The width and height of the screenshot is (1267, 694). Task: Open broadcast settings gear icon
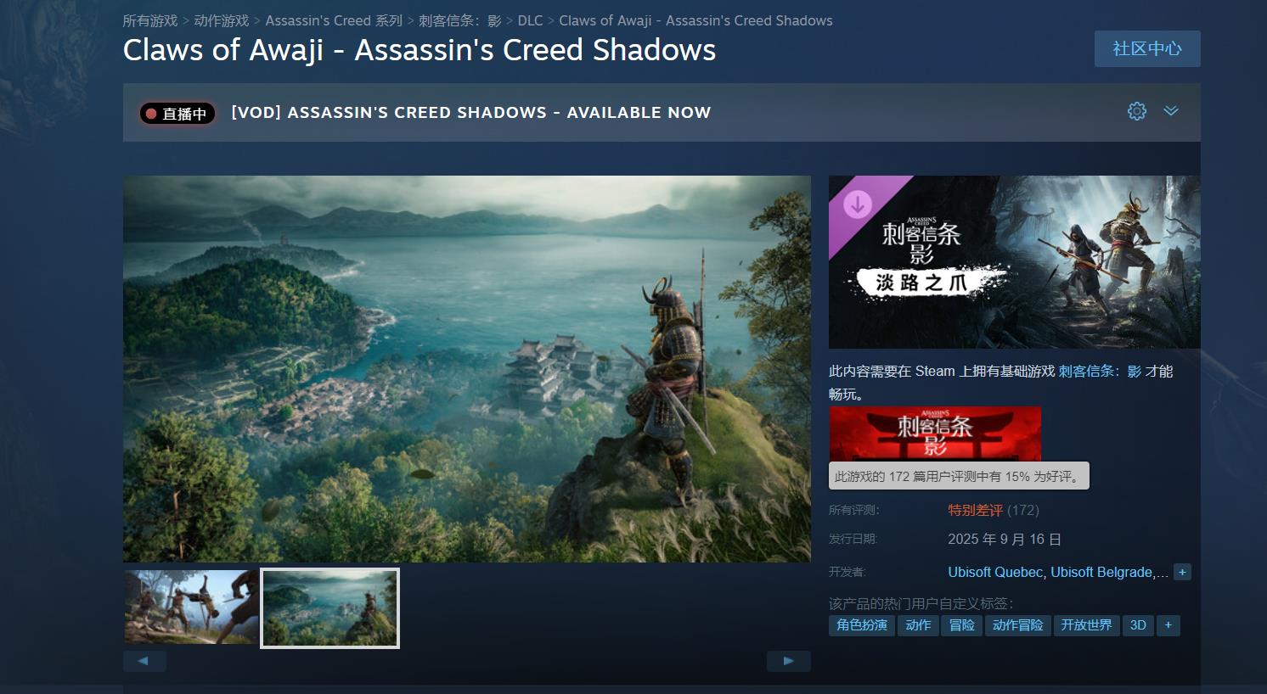1136,111
